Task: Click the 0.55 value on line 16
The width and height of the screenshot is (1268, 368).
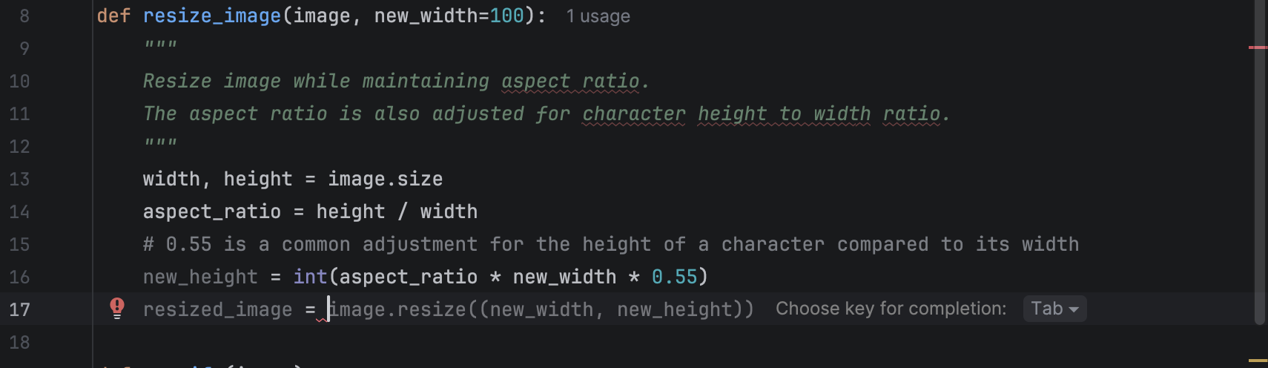Action: pos(675,277)
